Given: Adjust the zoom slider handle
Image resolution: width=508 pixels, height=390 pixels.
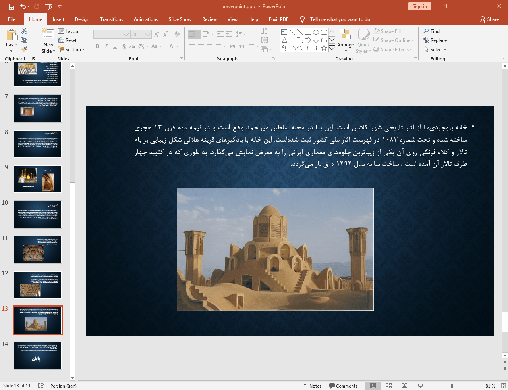Looking at the screenshot, I should (x=452, y=386).
